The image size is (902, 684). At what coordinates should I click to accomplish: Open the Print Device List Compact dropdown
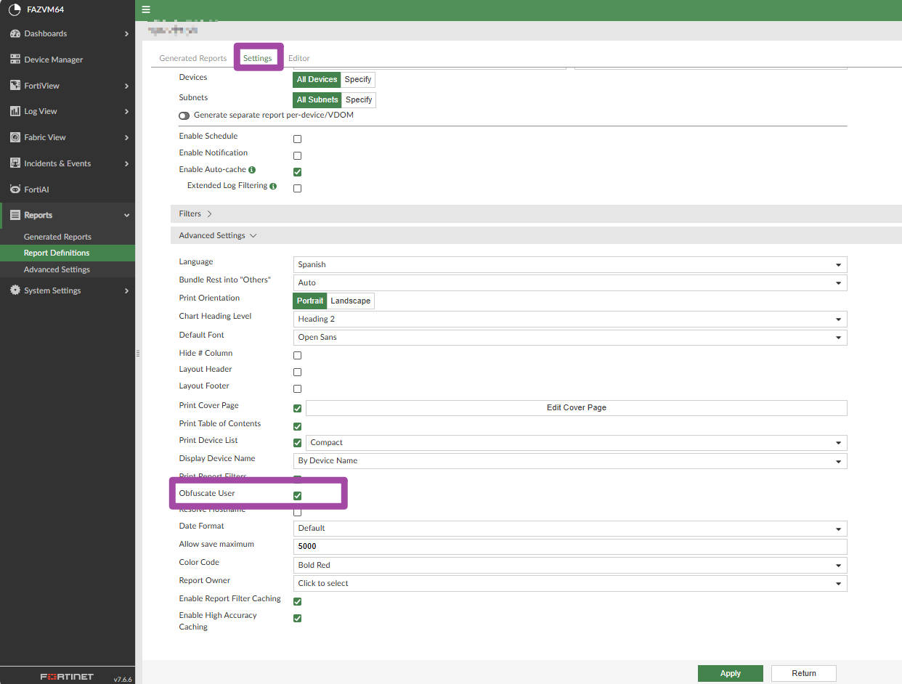pos(577,442)
